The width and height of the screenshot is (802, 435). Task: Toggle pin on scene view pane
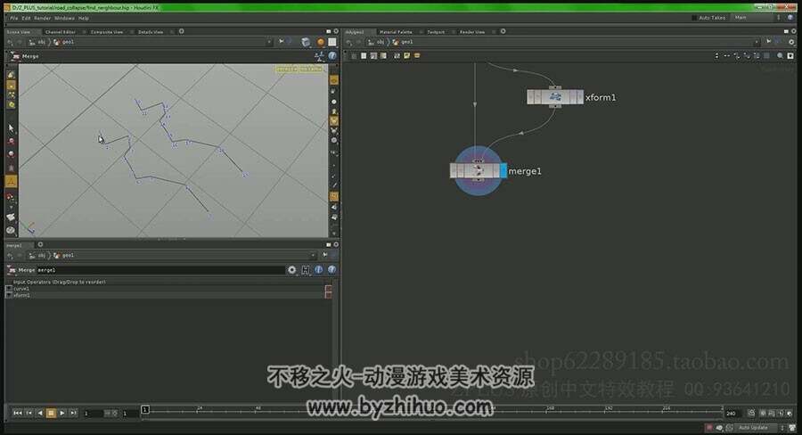[281, 42]
